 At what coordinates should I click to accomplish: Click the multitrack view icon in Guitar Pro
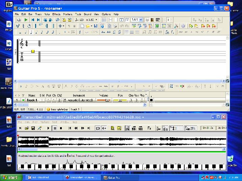pyautogui.click(x=104, y=20)
